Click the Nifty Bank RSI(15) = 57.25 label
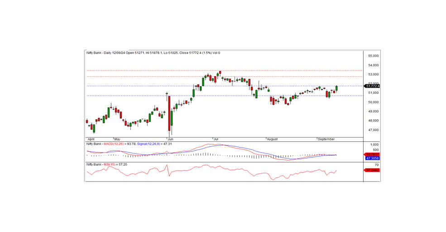446x232 pixels. pos(107,164)
